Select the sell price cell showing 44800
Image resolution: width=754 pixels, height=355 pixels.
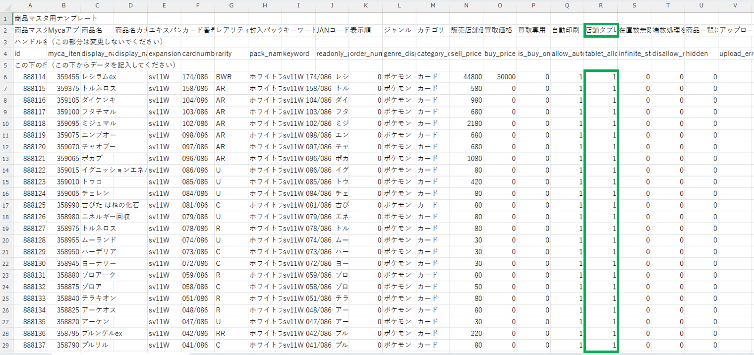(x=466, y=77)
